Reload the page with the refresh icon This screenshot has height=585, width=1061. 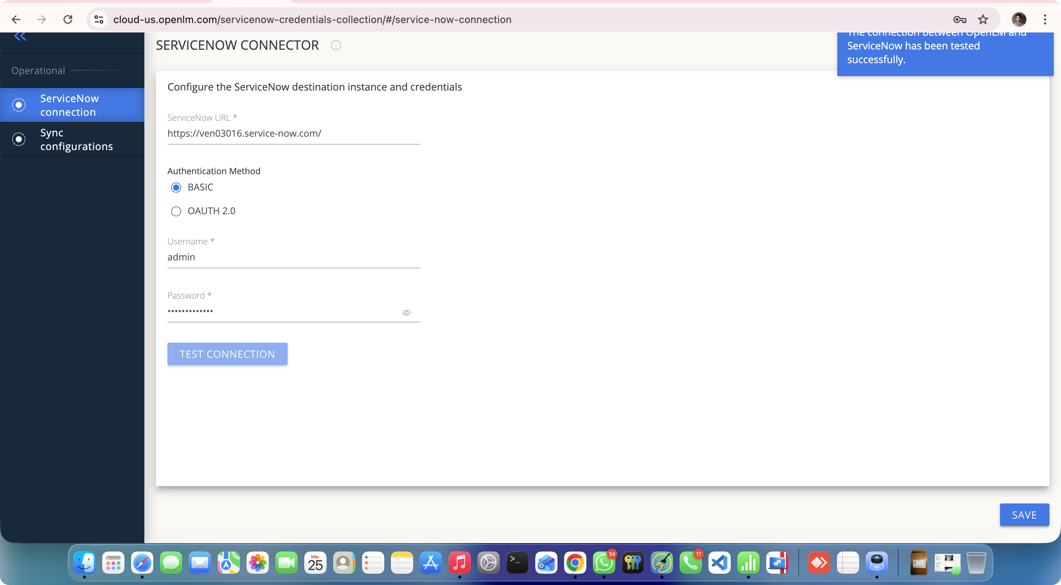pyautogui.click(x=68, y=19)
